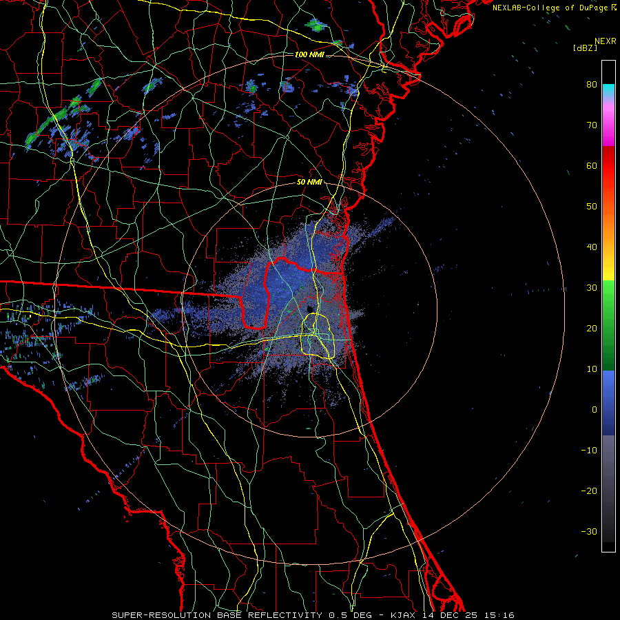Screen dimensions: 620x620
Task: Click the -30 value on dBZ scale
Action: (589, 532)
